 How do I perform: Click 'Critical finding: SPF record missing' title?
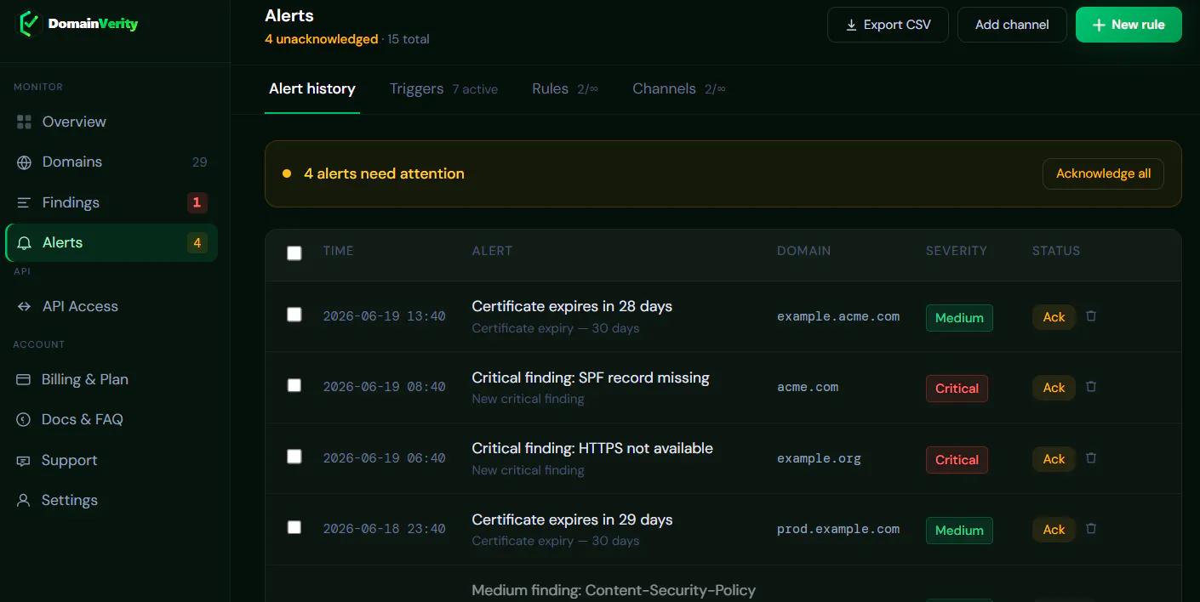(x=591, y=378)
